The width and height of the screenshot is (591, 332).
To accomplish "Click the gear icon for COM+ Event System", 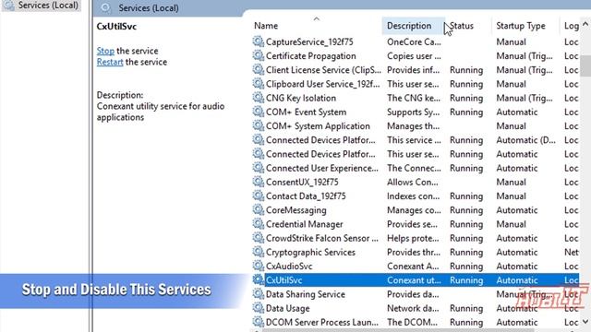I will pos(259,112).
